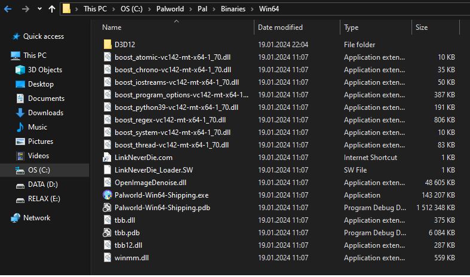The image size is (470, 277).
Task: Sort files by Name column header
Action: coord(112,27)
